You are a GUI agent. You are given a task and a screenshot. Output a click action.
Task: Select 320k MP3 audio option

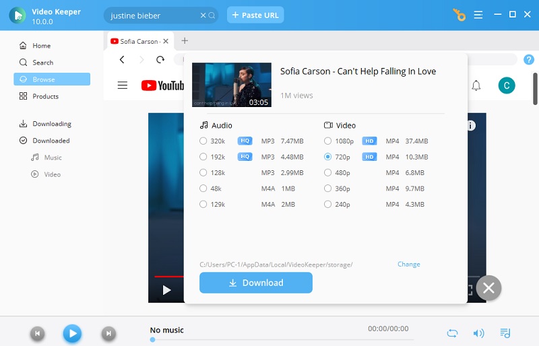click(x=203, y=141)
